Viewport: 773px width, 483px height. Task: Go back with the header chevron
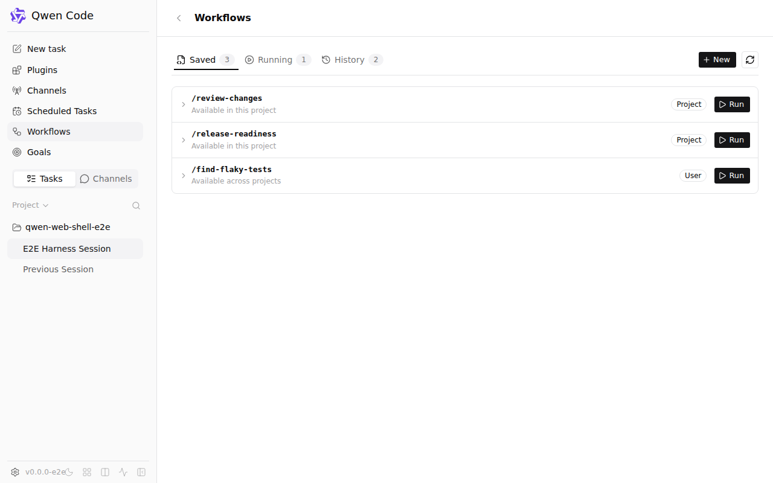(x=179, y=18)
